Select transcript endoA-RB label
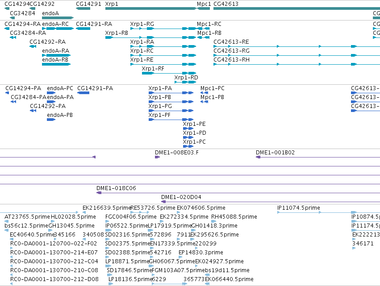This screenshot has height=286, width=380. pyautogui.click(x=55, y=60)
